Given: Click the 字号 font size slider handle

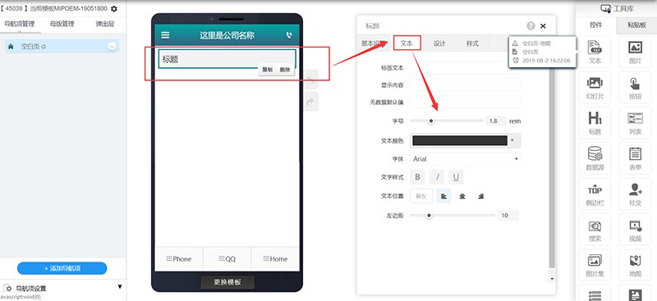Looking at the screenshot, I should point(431,121).
